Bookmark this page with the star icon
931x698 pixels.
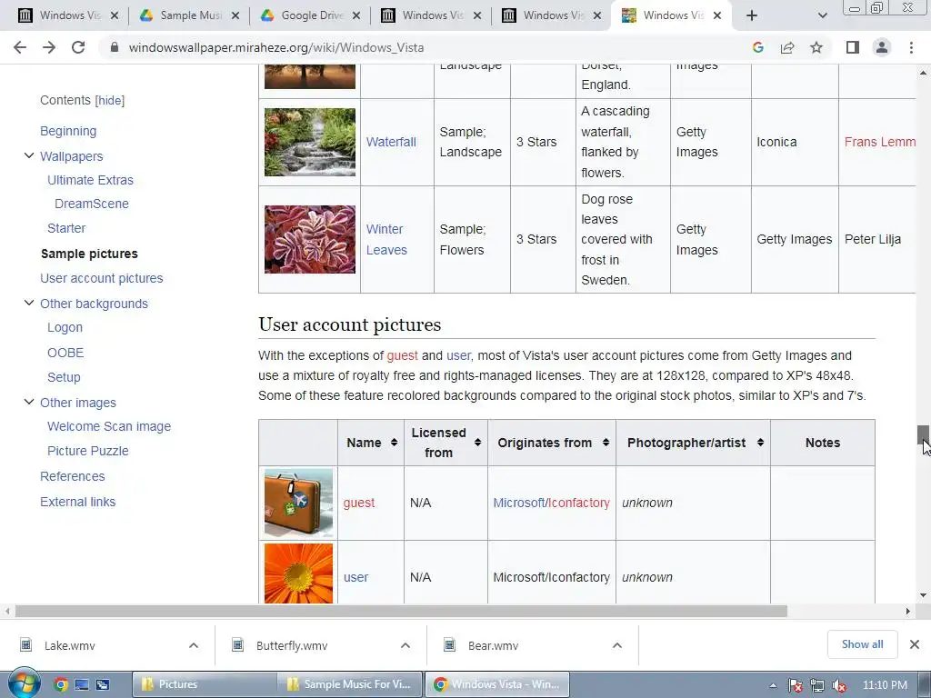pos(816,47)
